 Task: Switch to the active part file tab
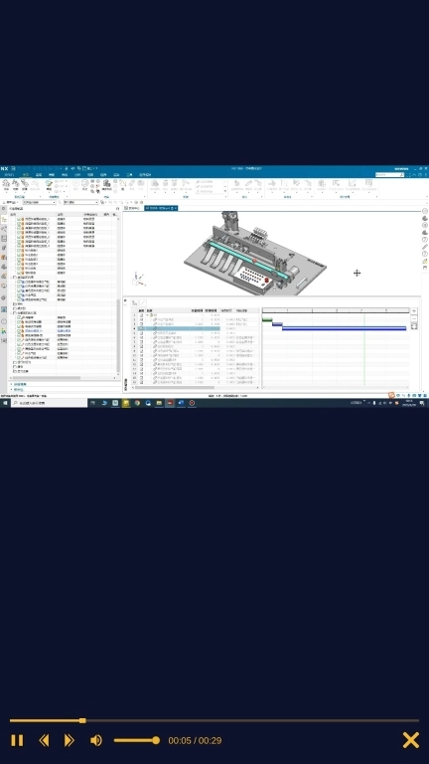tap(161, 208)
